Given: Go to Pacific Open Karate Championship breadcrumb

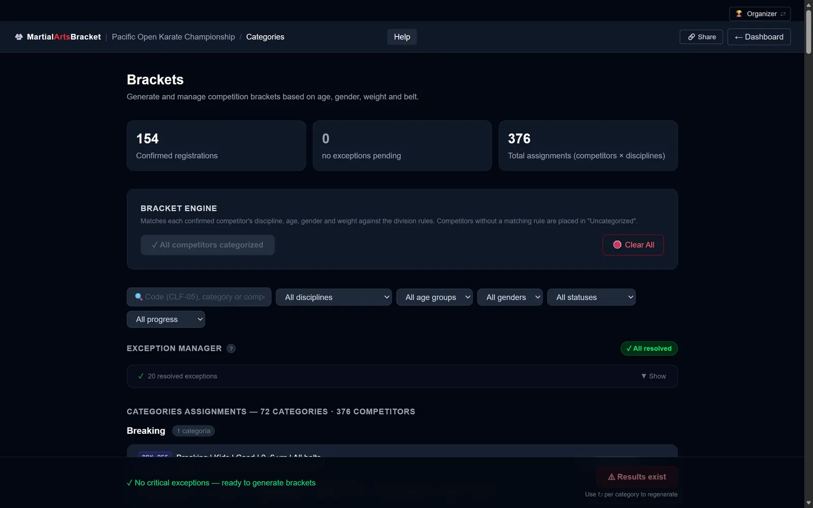Looking at the screenshot, I should pyautogui.click(x=173, y=37).
